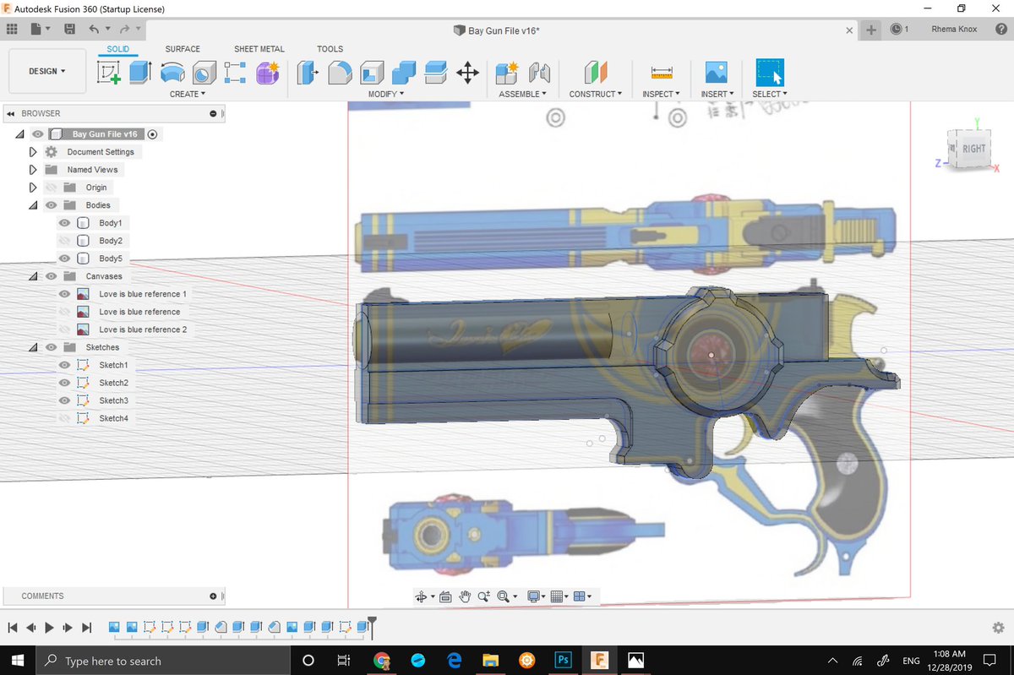Select the Extrude tool
The height and width of the screenshot is (675, 1014).
pos(140,73)
